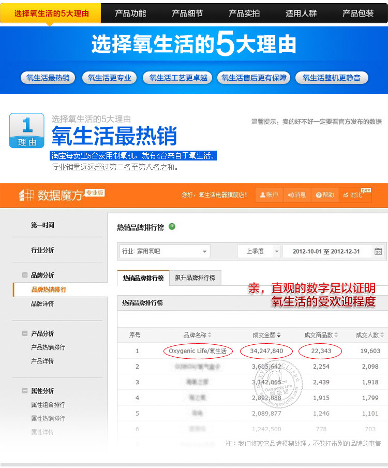Open the 消息 messages button

tap(297, 195)
